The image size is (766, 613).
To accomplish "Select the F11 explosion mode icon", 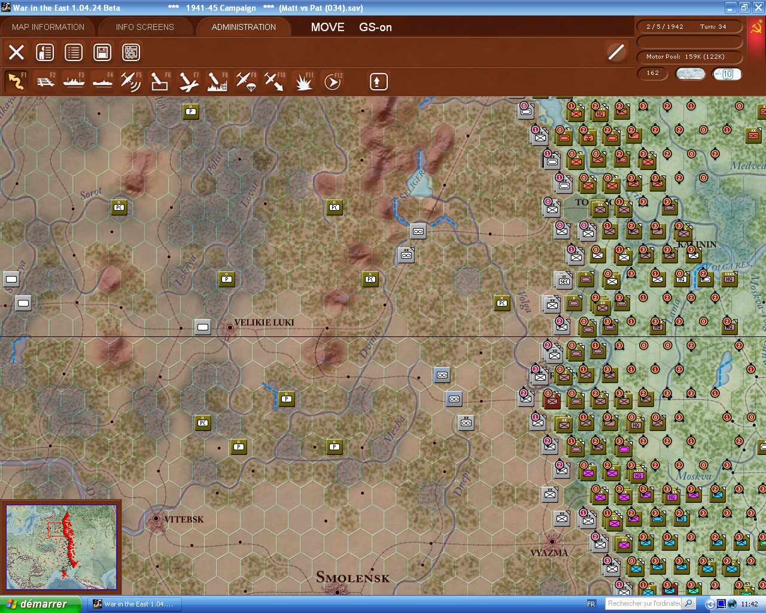I will (303, 81).
